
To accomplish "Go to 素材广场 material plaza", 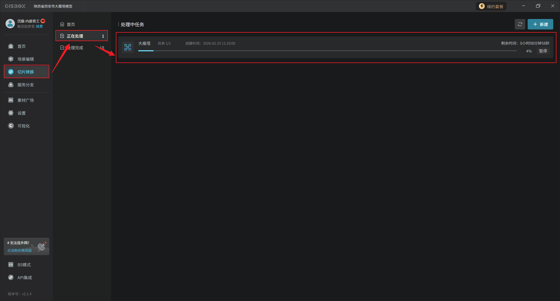I will pyautogui.click(x=25, y=100).
